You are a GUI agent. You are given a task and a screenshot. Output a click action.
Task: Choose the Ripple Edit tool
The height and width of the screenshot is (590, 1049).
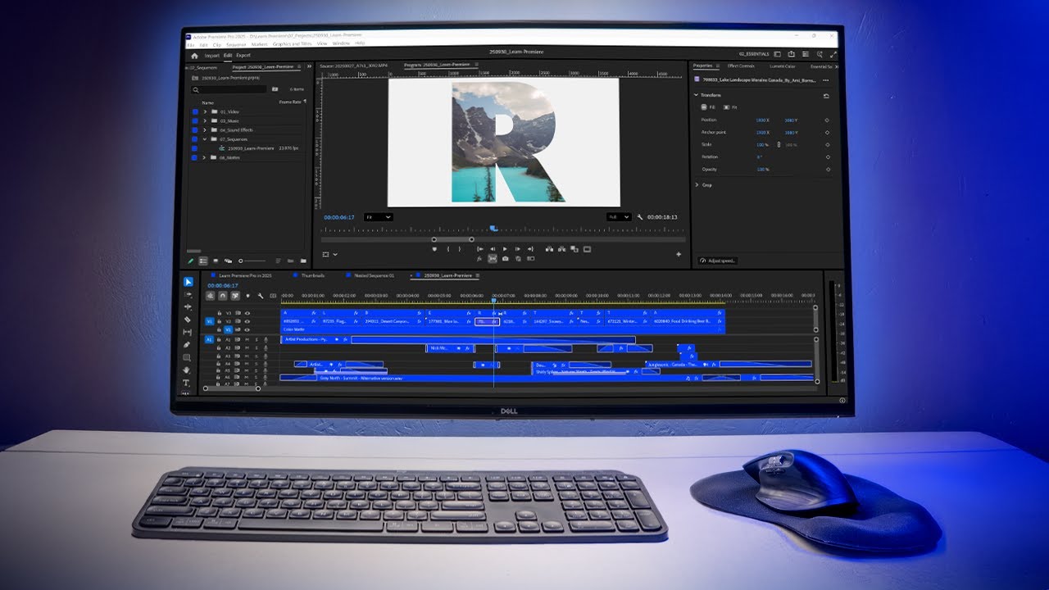pos(188,307)
